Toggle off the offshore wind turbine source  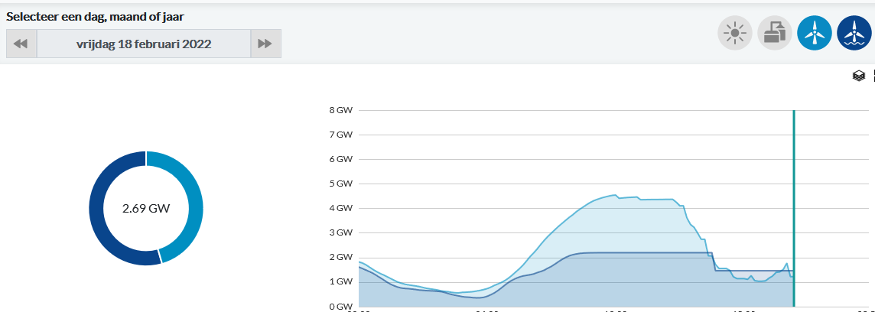tap(854, 33)
